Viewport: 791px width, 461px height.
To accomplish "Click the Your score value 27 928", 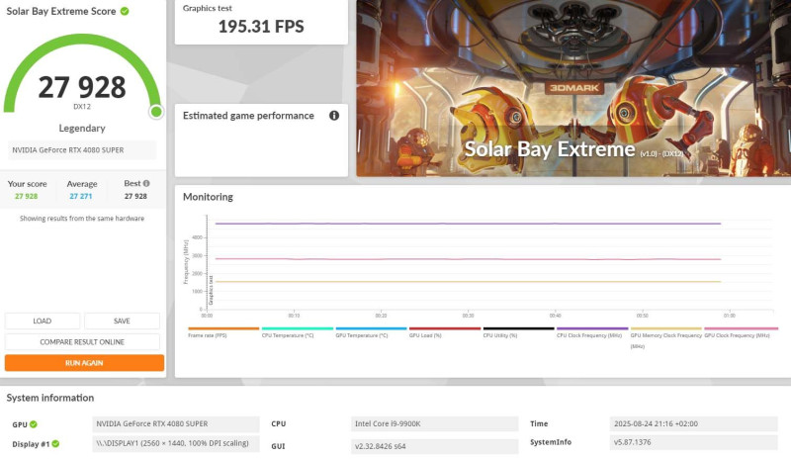I will click(x=27, y=197).
